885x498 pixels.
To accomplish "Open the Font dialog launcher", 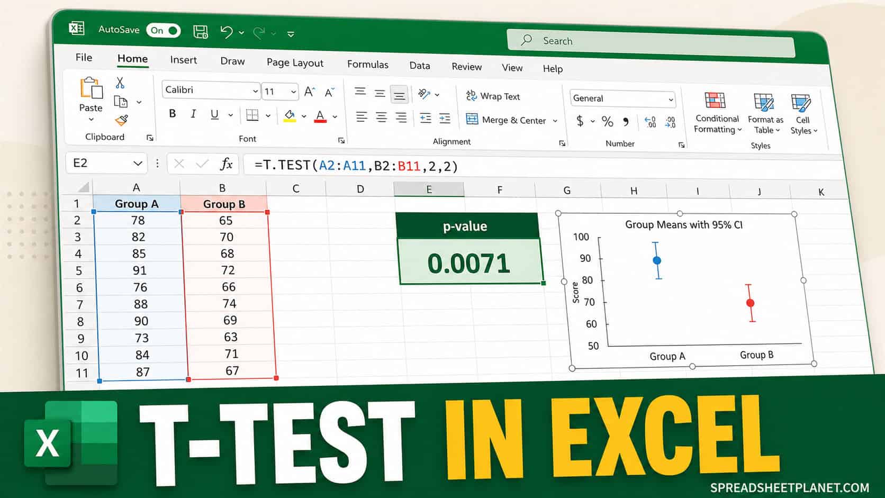I will 341,140.
